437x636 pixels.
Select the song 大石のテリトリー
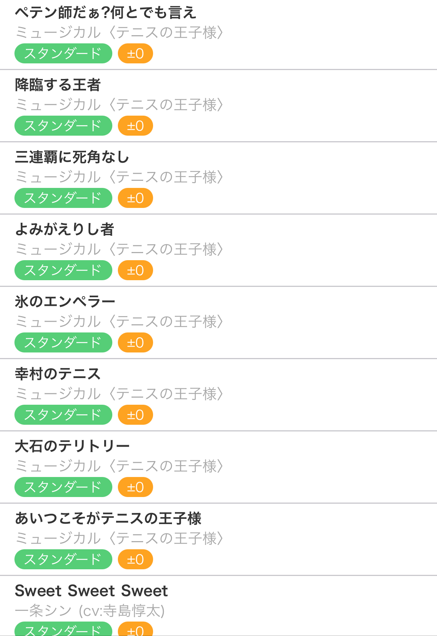tap(72, 446)
